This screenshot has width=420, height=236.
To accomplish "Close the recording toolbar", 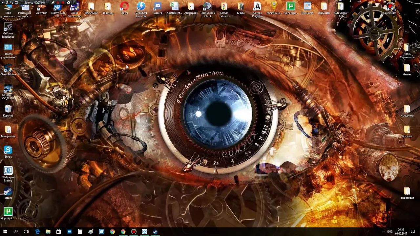I will (x=74, y=2).
